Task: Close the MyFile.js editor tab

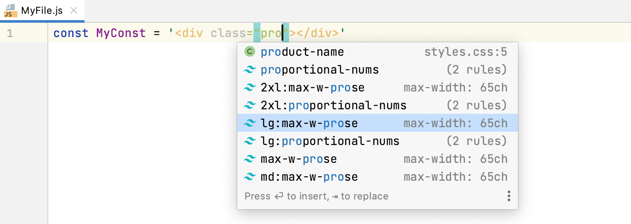Action: pos(75,11)
